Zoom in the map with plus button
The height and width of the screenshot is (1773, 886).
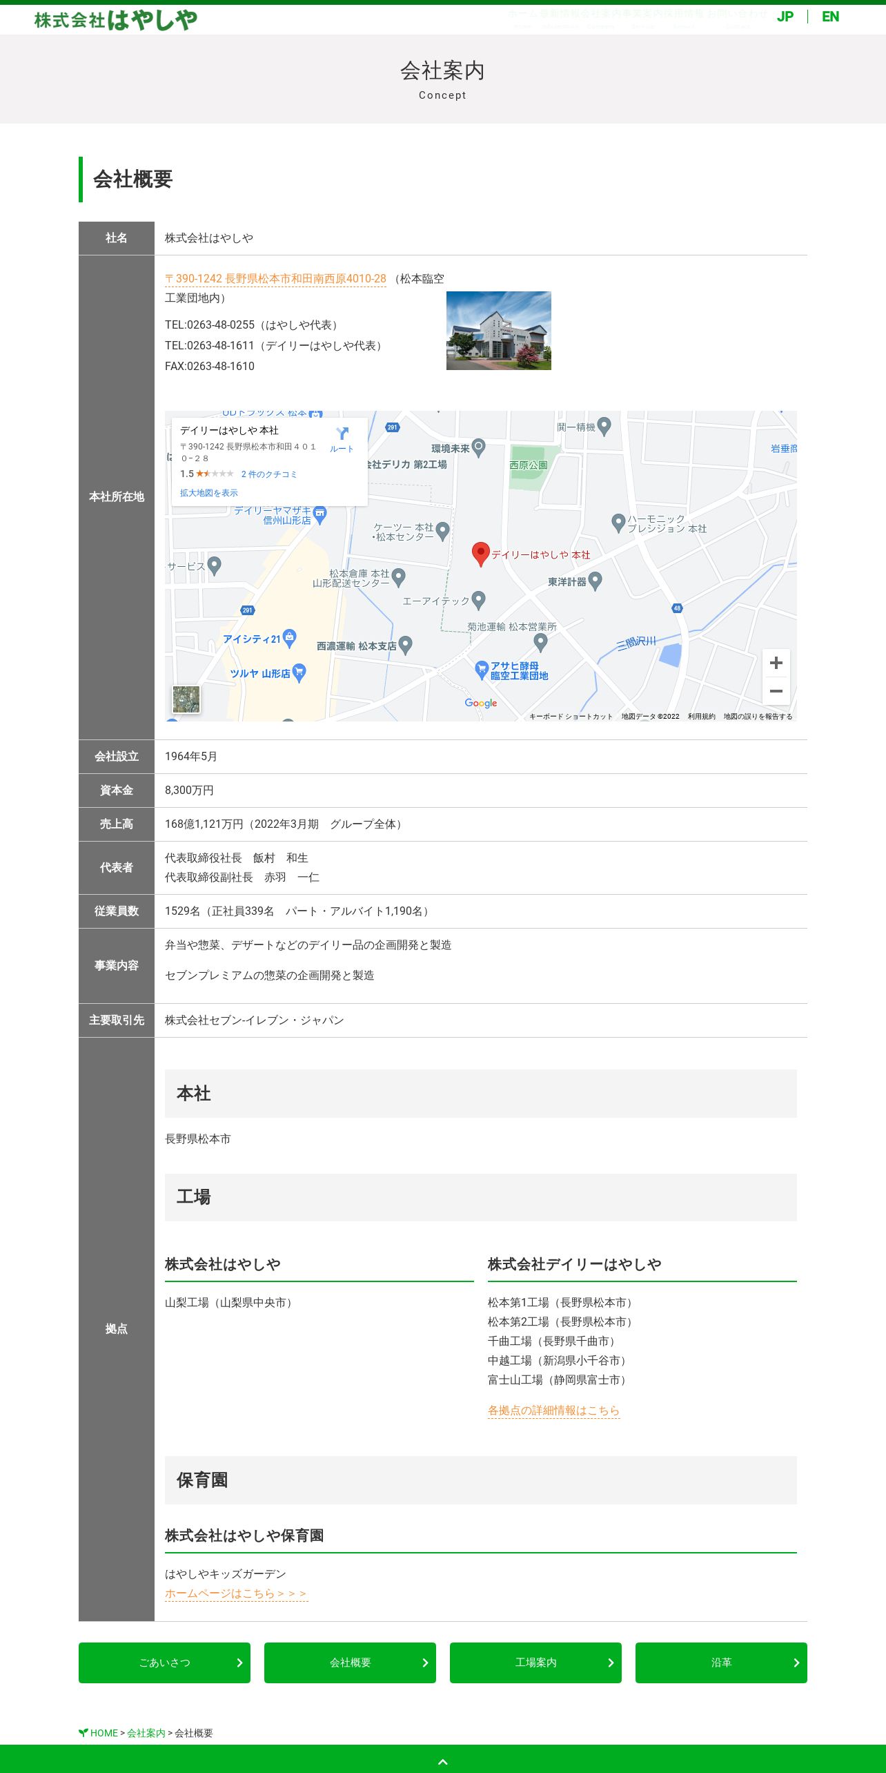pos(776,663)
